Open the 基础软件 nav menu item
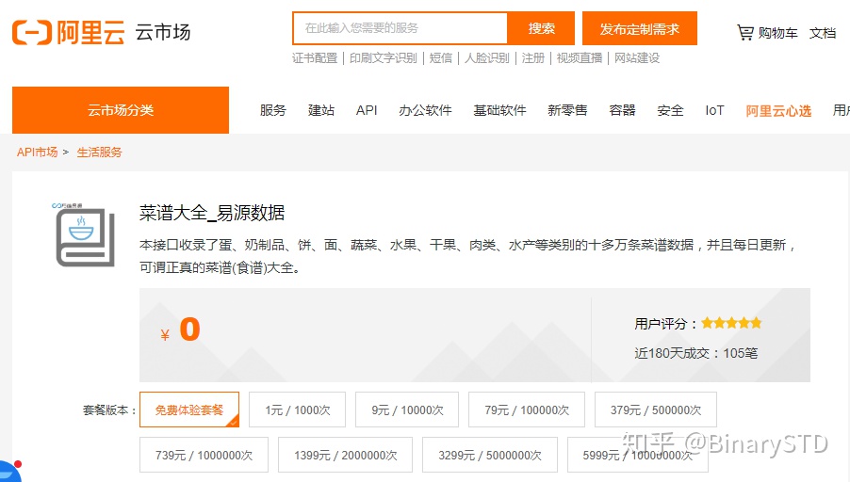Viewport: 850px width, 482px height. (499, 110)
